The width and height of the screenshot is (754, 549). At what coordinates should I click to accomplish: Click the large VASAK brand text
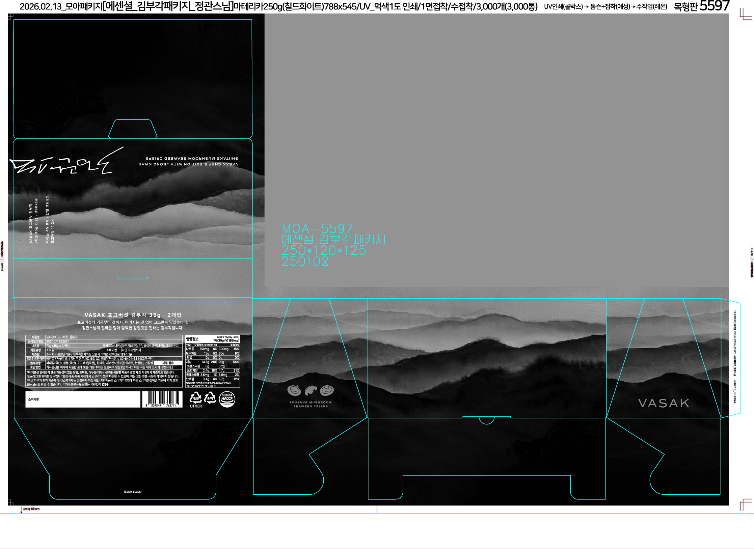664,403
